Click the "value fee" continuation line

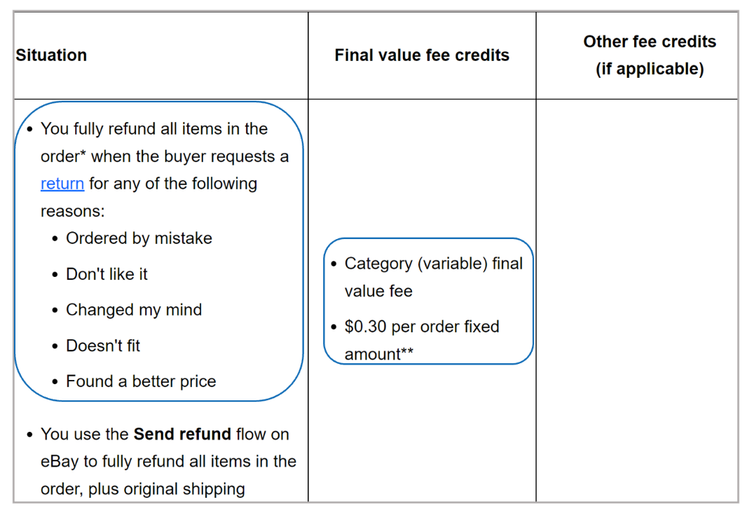coord(378,291)
